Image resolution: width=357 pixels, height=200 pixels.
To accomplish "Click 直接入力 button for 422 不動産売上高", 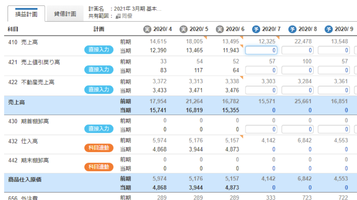I will [99, 90].
